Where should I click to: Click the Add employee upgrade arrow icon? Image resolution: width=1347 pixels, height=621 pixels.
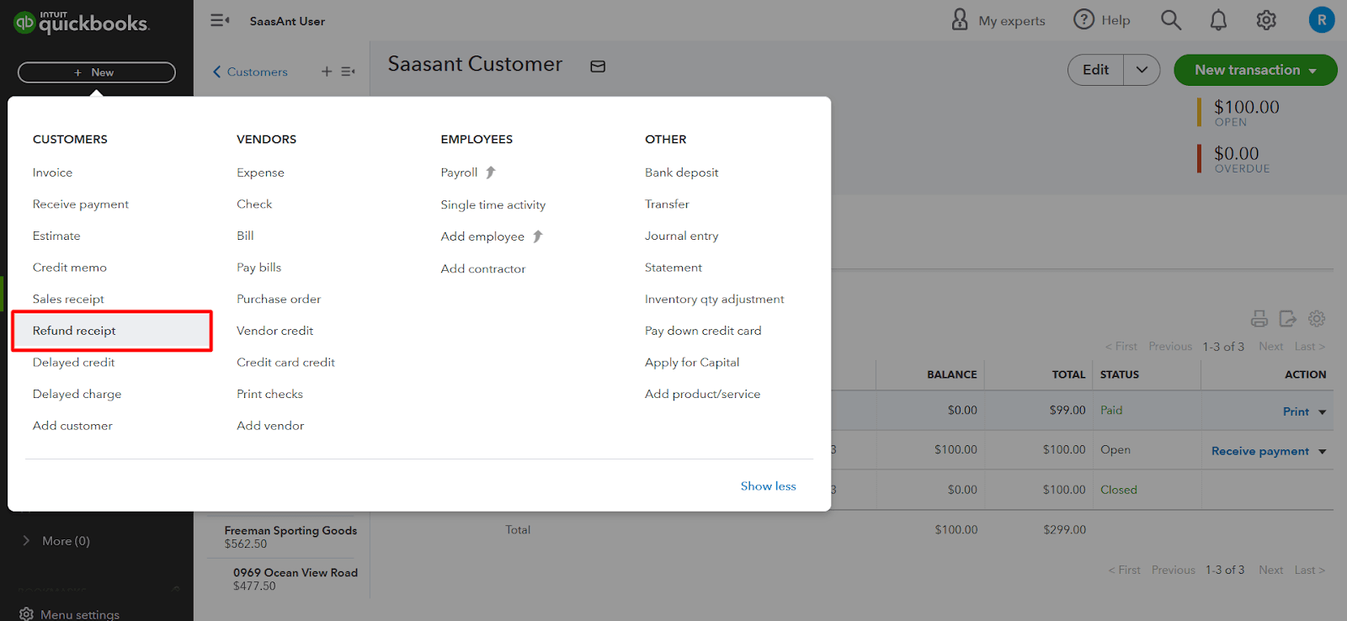point(538,236)
